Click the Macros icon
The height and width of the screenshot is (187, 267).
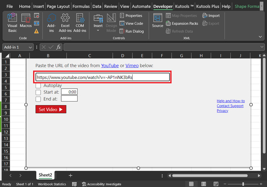(x=26, y=22)
